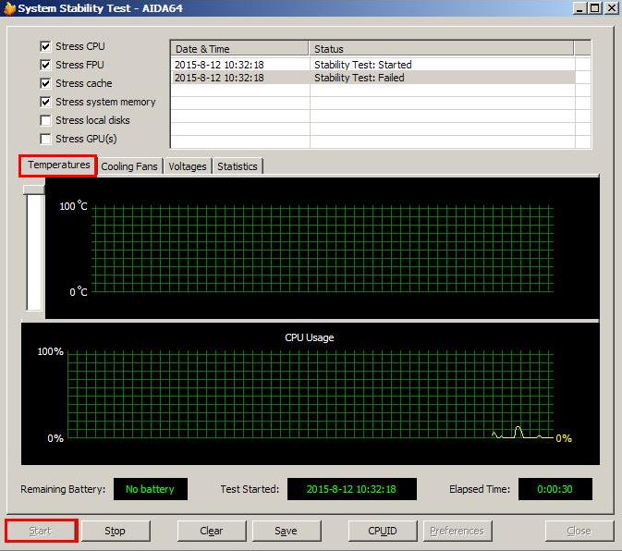Image resolution: width=622 pixels, height=551 pixels.
Task: Stop the stability test
Action: pos(116,531)
